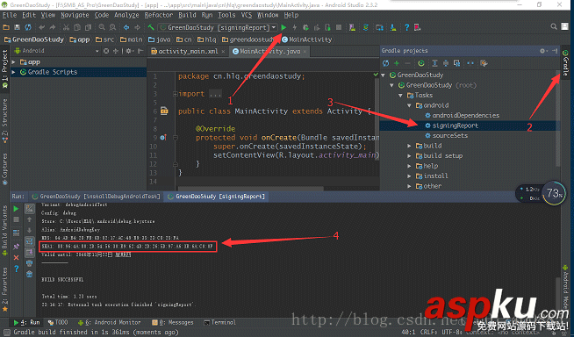Open the VCS menu

pyautogui.click(x=247, y=15)
